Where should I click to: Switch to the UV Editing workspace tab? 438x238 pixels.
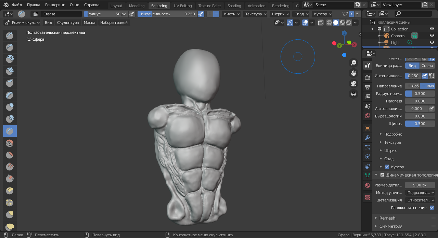pyautogui.click(x=183, y=5)
